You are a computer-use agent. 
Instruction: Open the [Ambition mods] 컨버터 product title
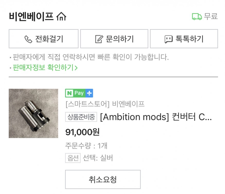pos(156,117)
